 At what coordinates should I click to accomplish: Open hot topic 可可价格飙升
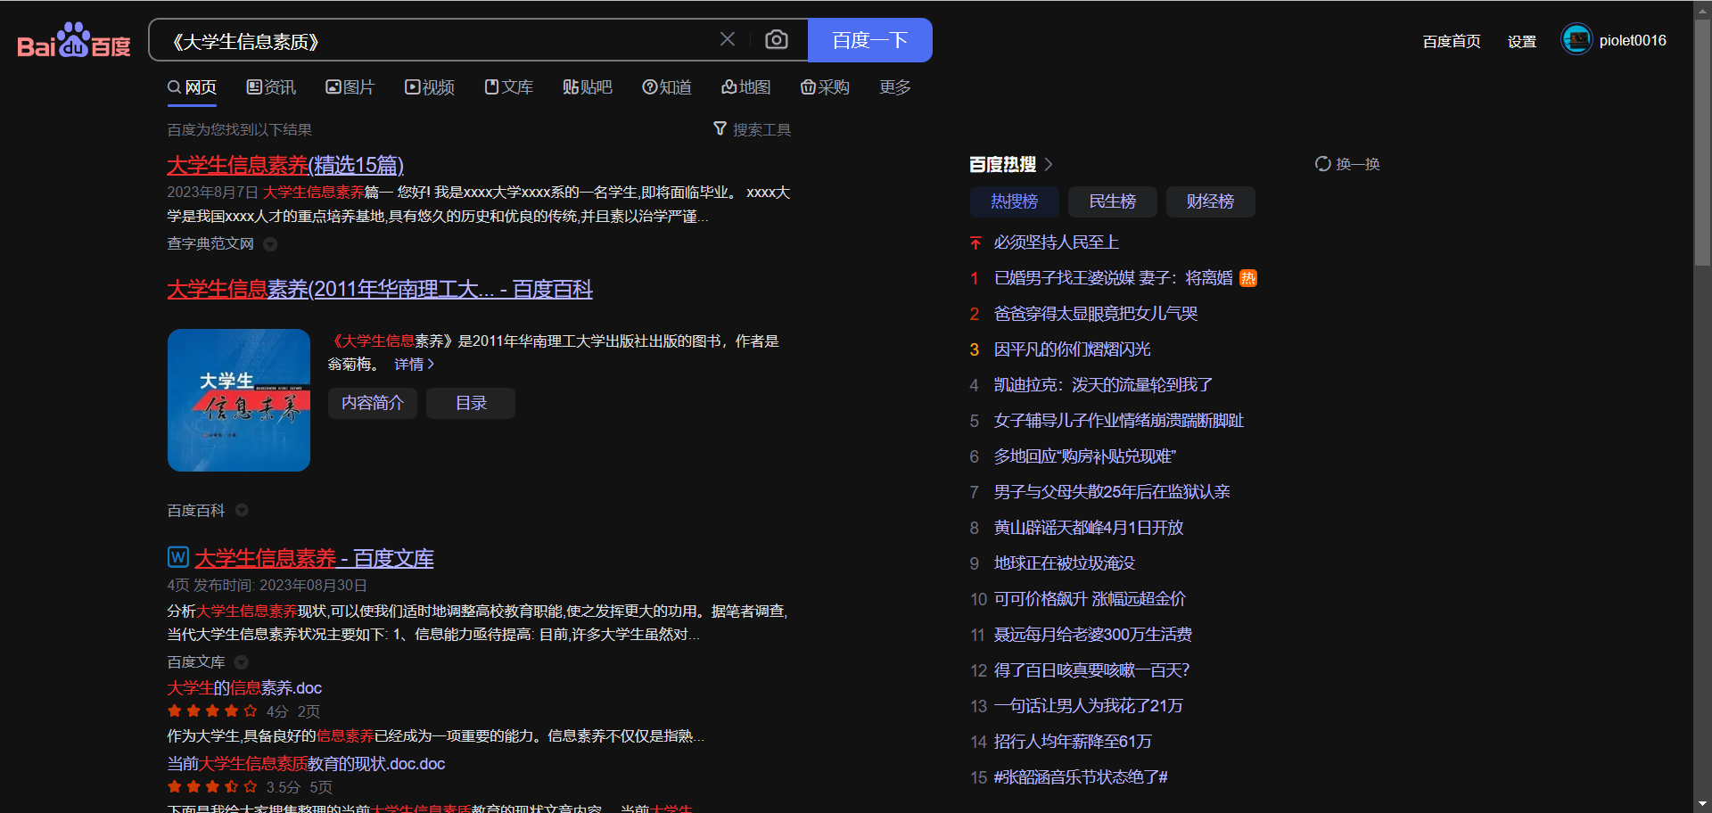1091,599
